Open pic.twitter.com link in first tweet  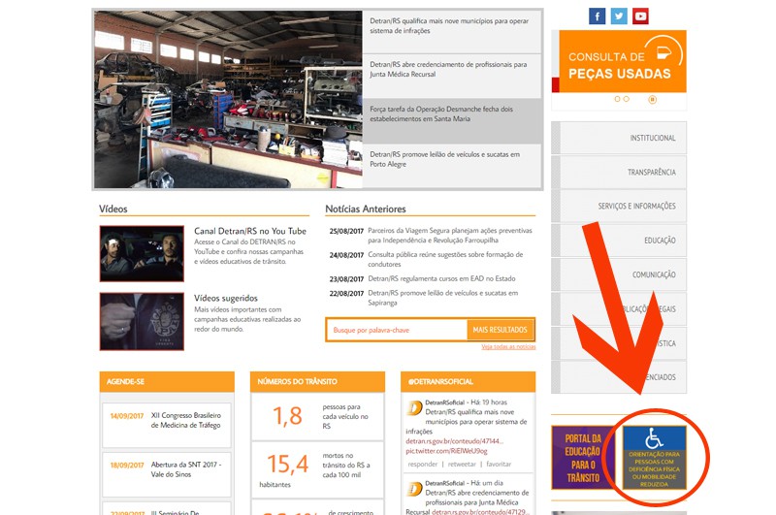[x=446, y=451]
